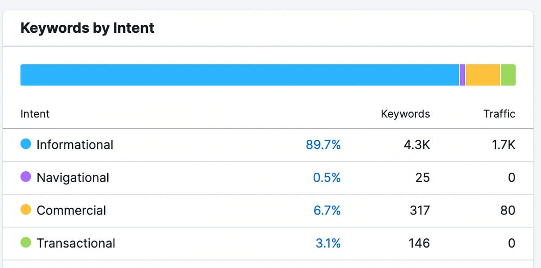This screenshot has width=541, height=268.
Task: Click the yellow Commercial legend dot
Action: [x=26, y=210]
